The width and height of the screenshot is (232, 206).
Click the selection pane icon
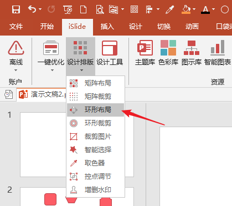[114, 9]
